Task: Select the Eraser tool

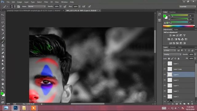Action: point(3,53)
